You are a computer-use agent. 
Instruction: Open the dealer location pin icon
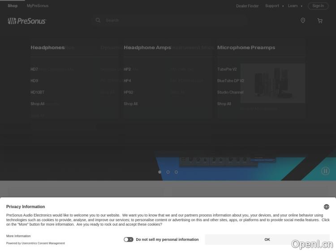click(303, 21)
